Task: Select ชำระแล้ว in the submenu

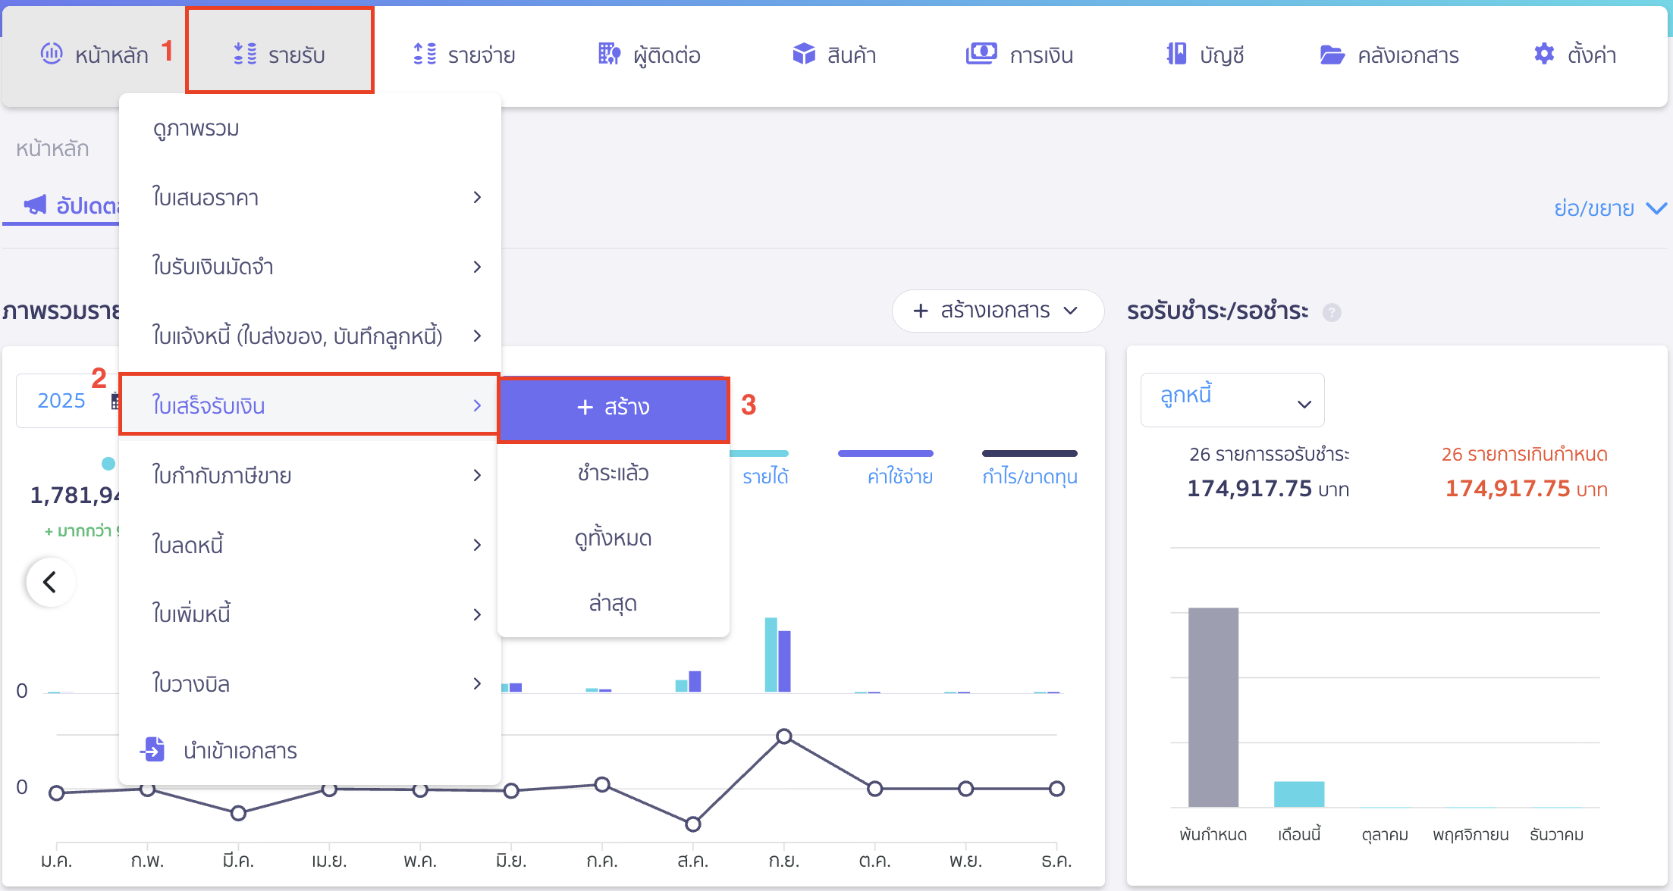Action: (613, 473)
